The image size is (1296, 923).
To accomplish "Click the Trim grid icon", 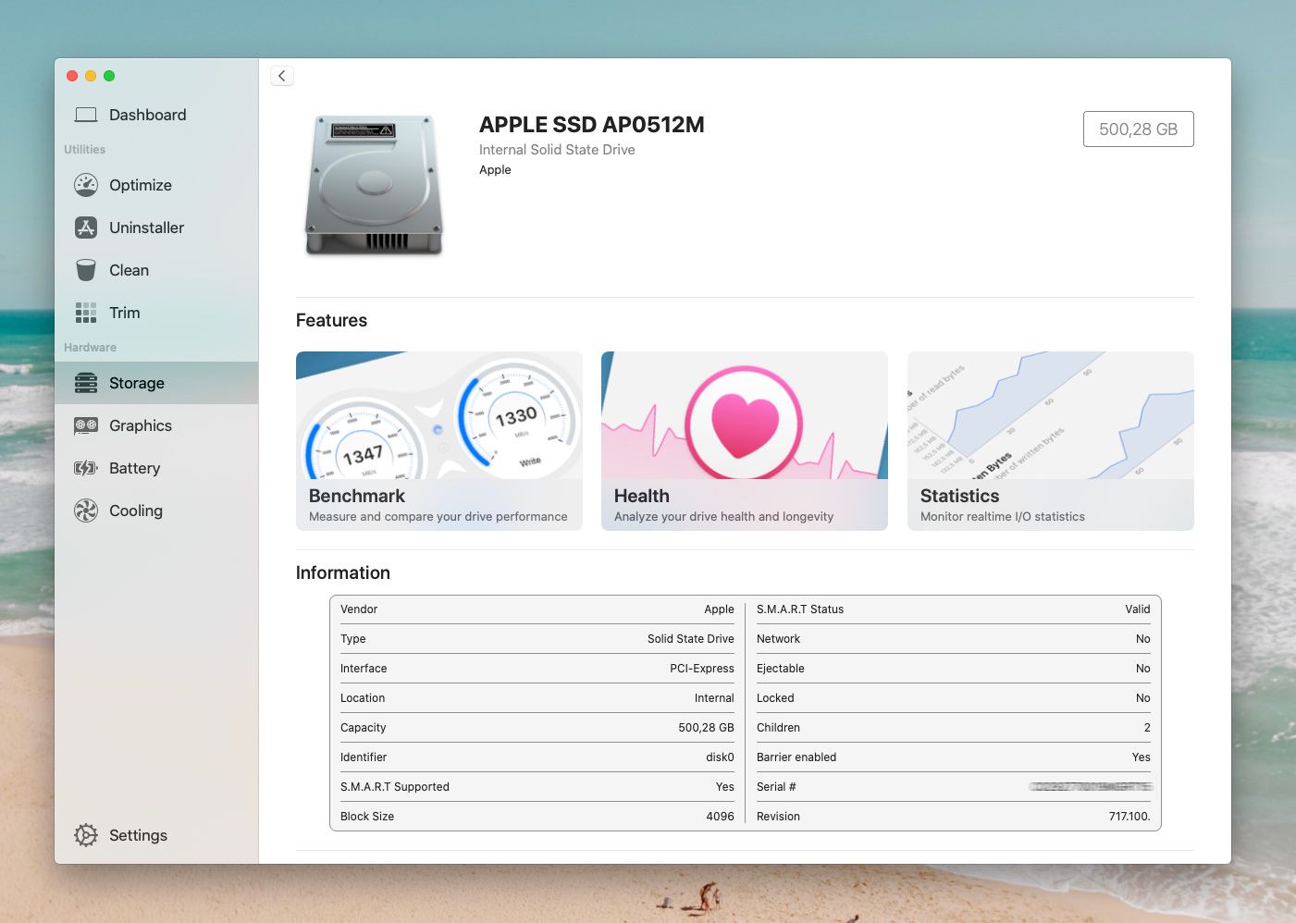I will coord(86,313).
